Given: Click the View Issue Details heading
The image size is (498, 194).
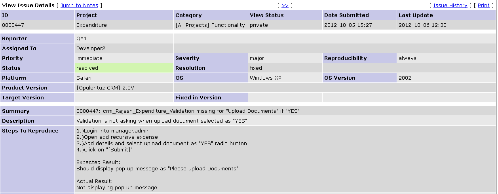Looking at the screenshot, I should pyautogui.click(x=28, y=5).
